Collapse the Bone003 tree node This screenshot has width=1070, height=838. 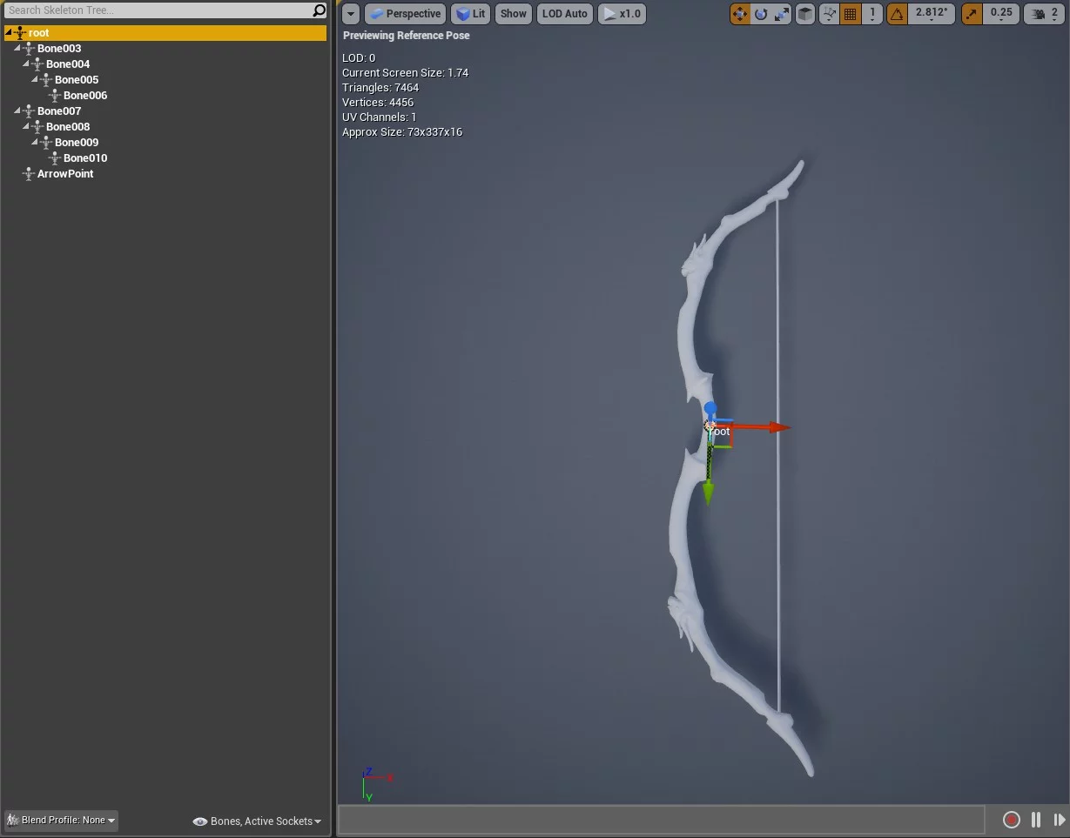[x=17, y=49]
